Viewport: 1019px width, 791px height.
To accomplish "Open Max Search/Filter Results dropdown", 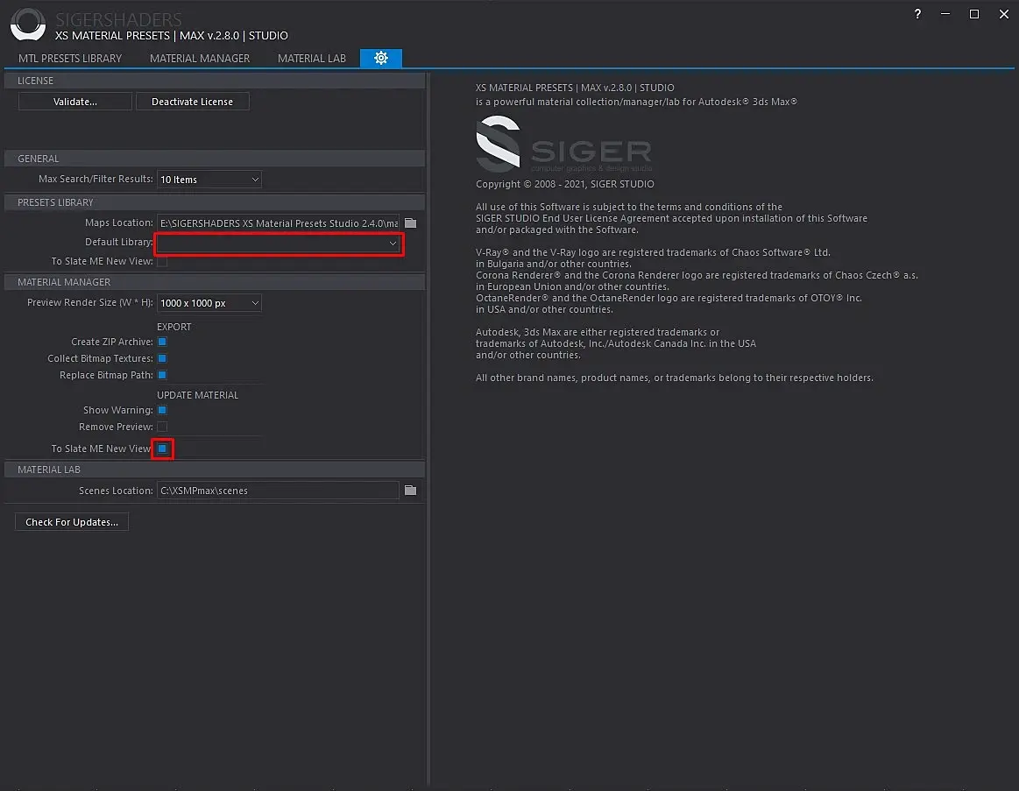I will [209, 180].
